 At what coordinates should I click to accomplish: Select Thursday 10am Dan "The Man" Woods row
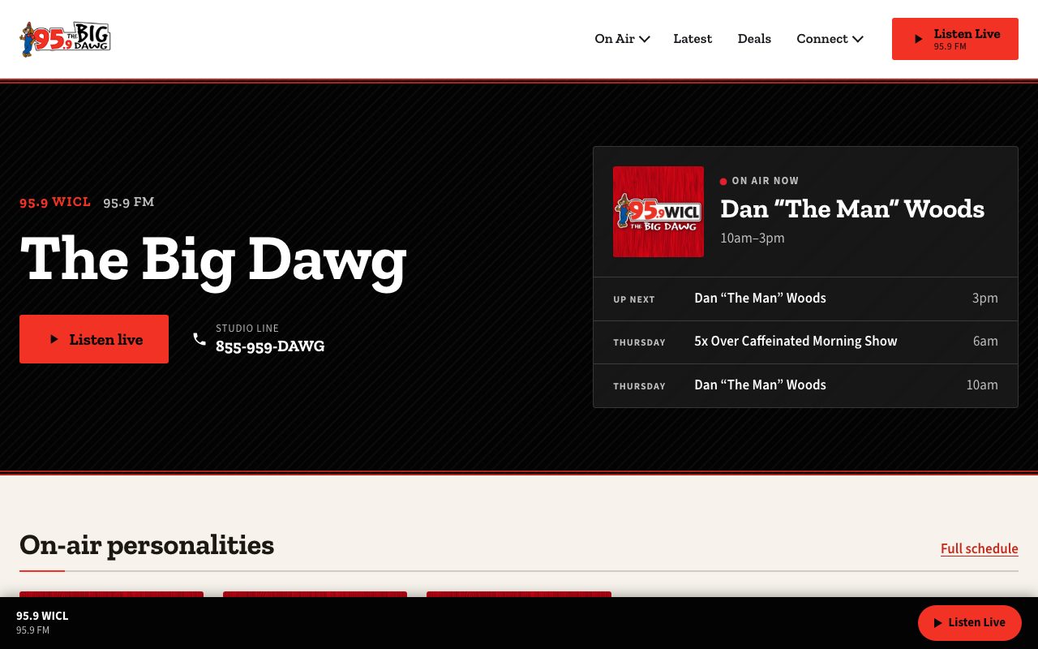[805, 385]
